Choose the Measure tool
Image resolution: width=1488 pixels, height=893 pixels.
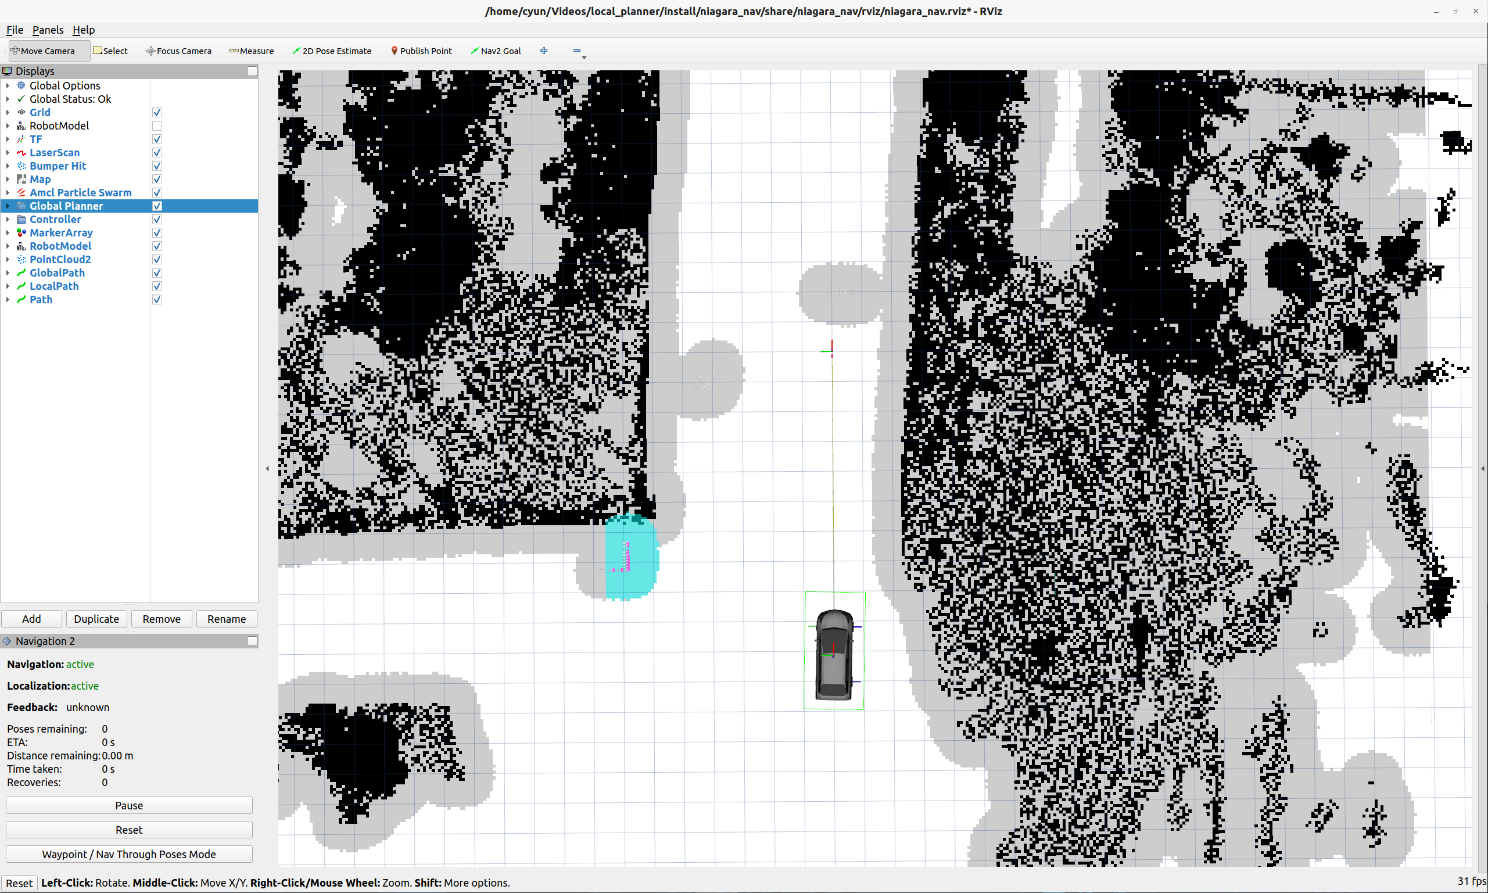(252, 51)
